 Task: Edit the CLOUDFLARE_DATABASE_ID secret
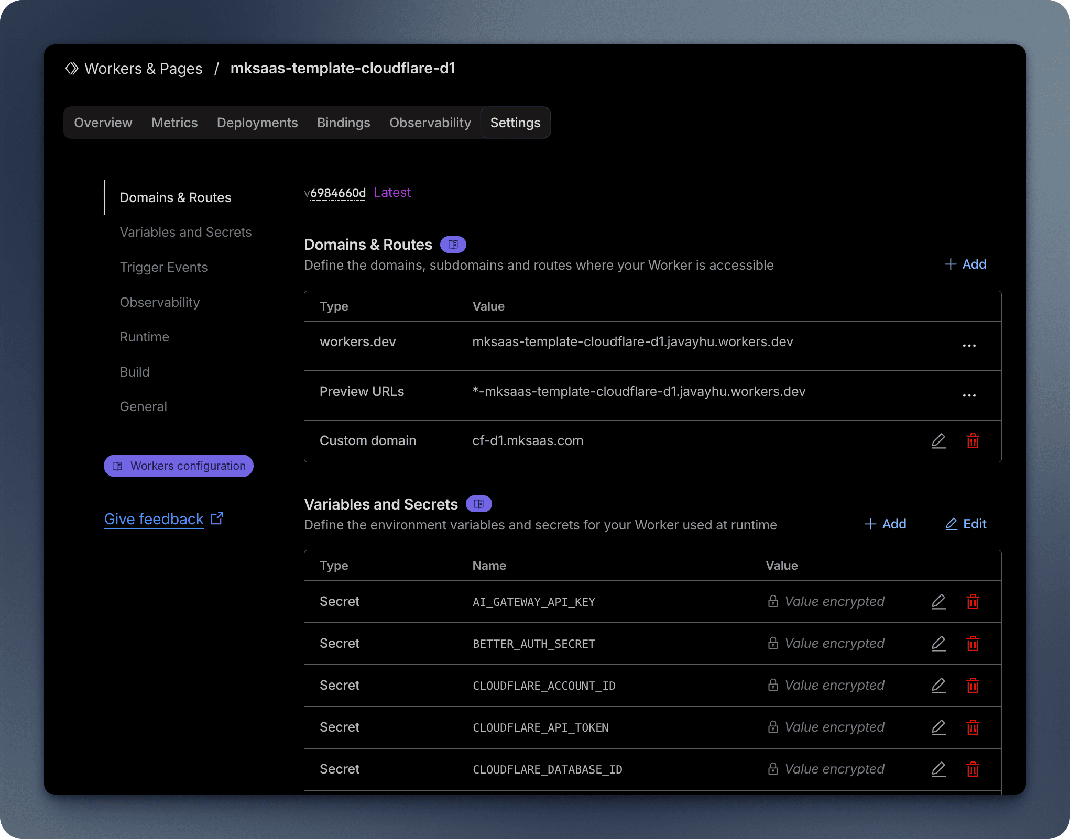pyautogui.click(x=938, y=769)
